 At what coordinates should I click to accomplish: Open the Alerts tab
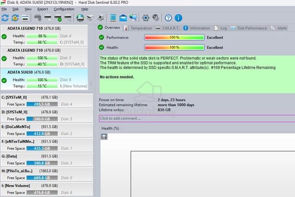click(279, 28)
